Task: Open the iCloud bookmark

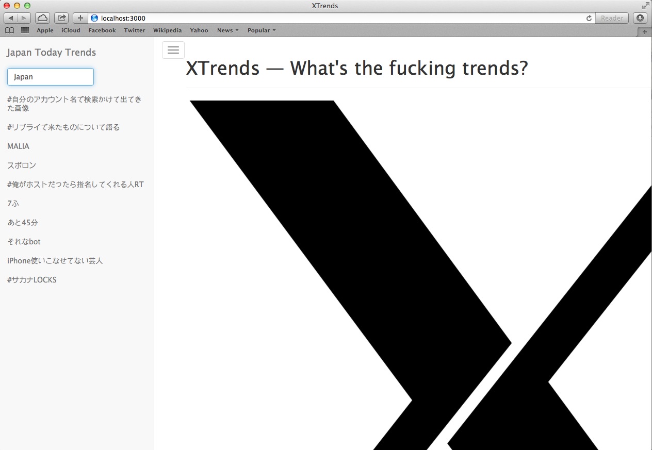Action: (71, 30)
